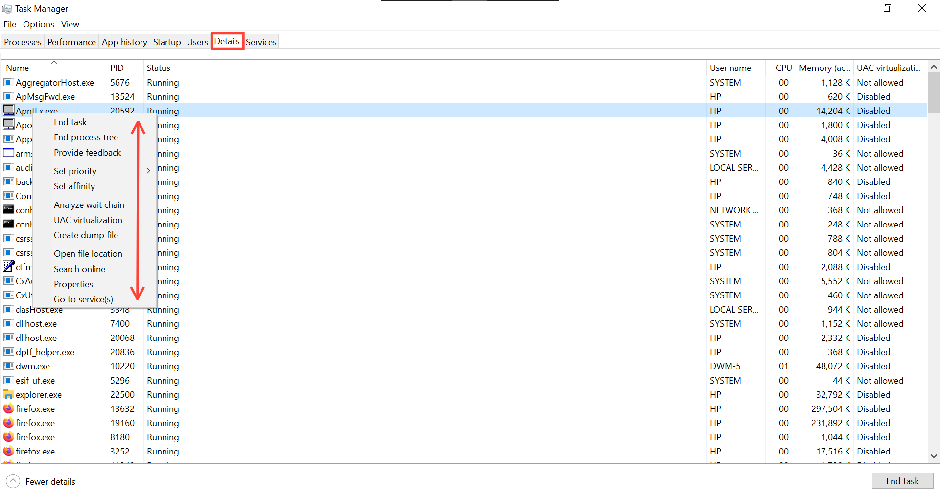Open the Services tab

(261, 42)
